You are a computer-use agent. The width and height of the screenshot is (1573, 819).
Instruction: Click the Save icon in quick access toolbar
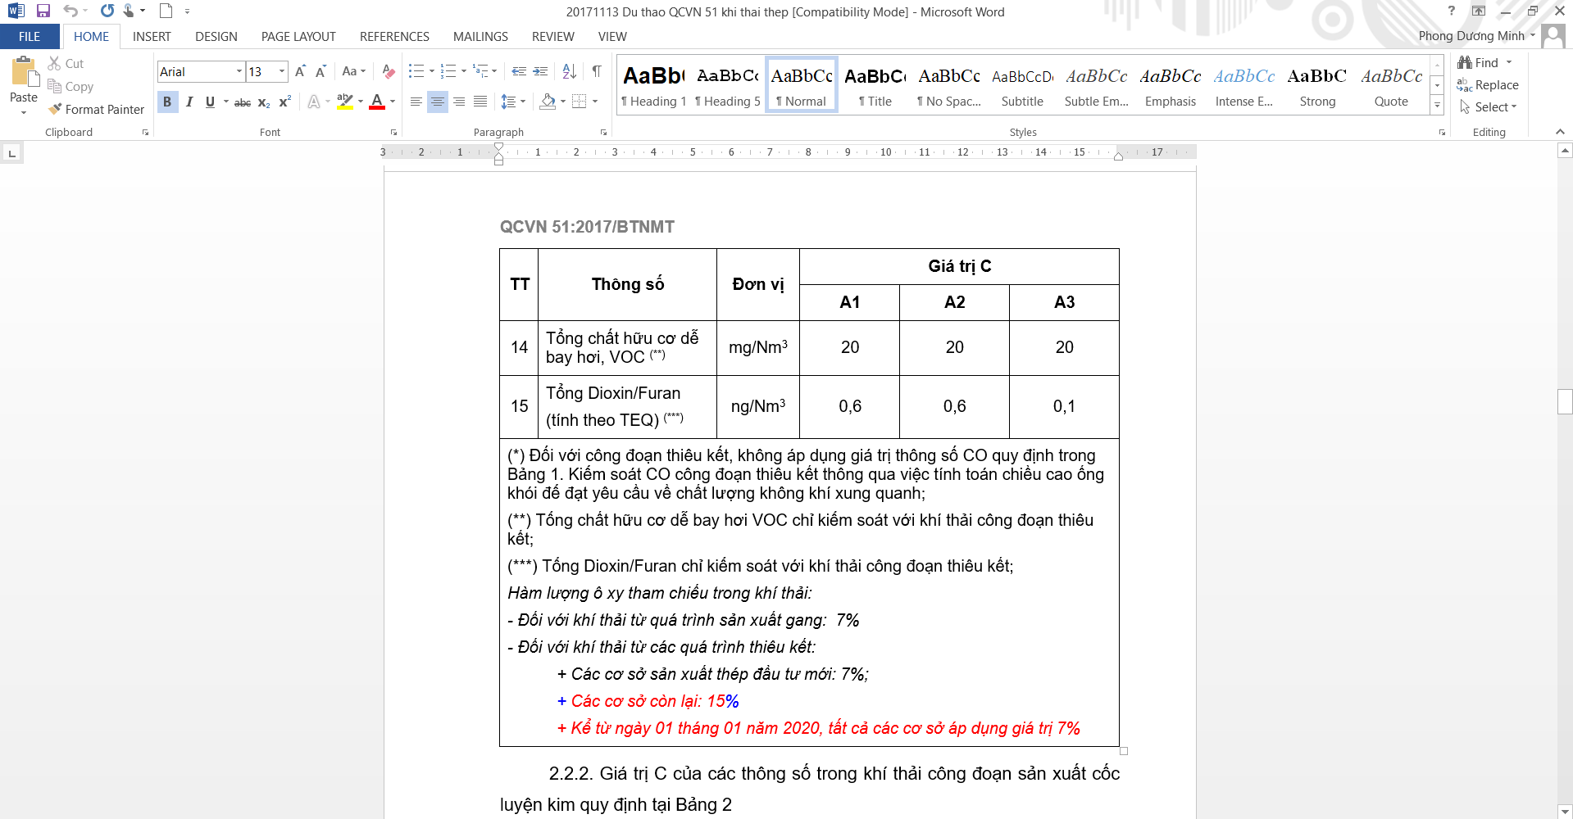(x=43, y=11)
